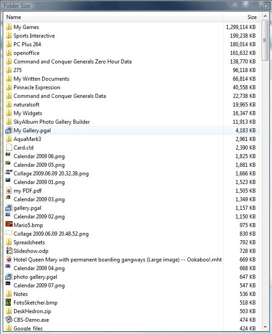Click the Hotel Queen Mary .mht file icon
The height and width of the screenshot is (334, 272).
coord(9,259)
